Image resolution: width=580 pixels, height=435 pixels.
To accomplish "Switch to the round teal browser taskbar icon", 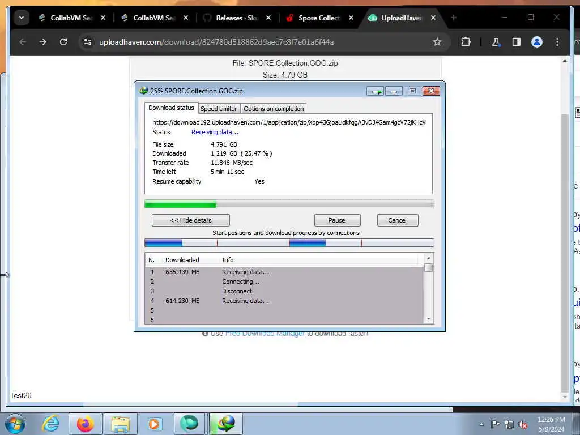I will (x=189, y=424).
